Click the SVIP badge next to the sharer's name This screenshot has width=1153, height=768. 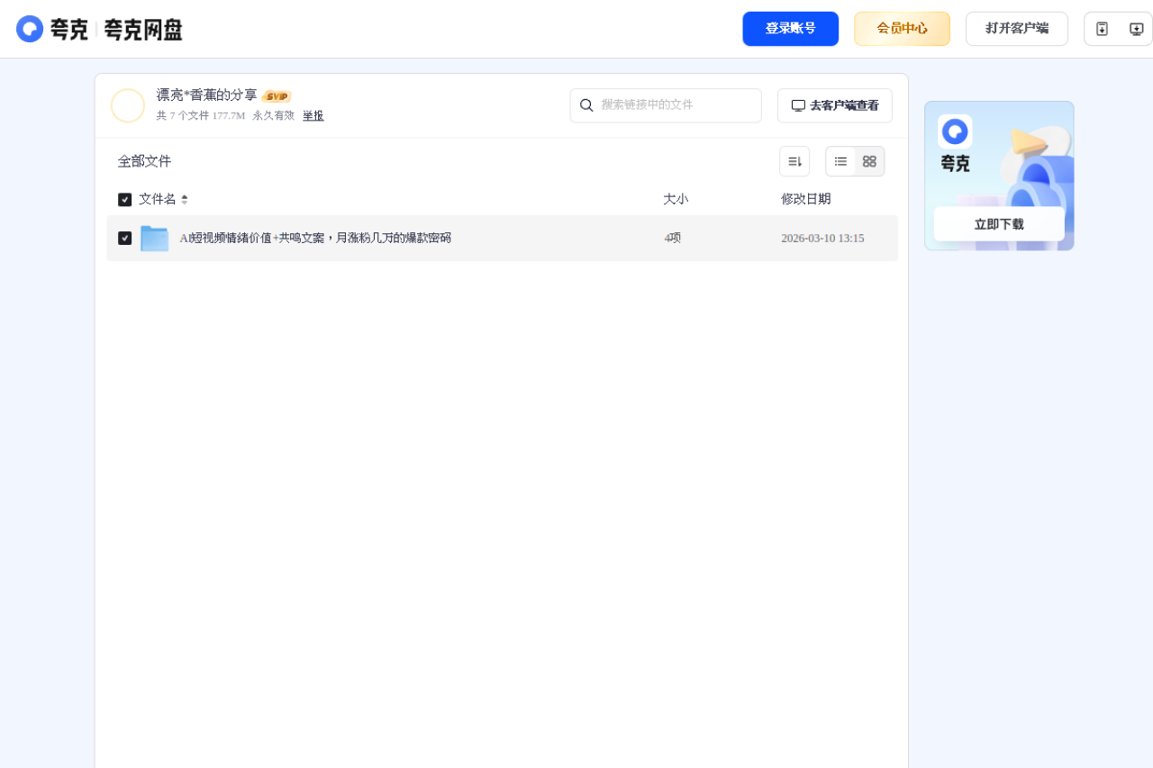277,95
